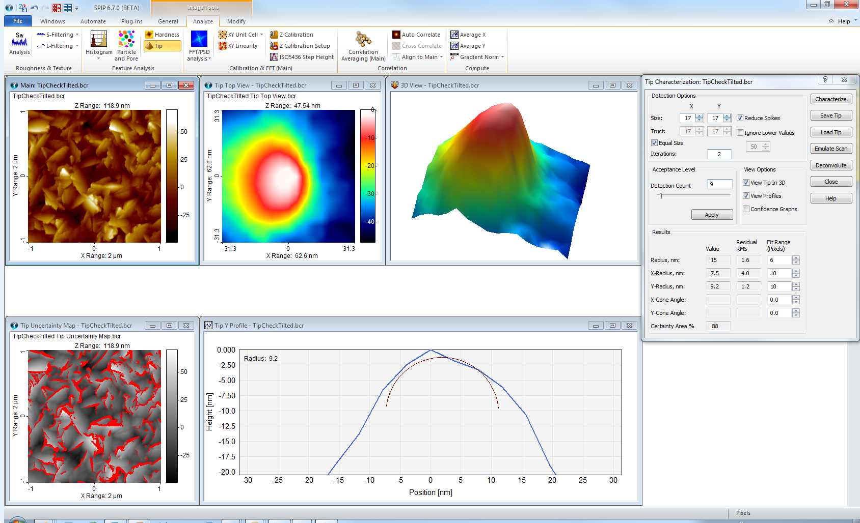Screen dimensions: 860x523
Task: Expand the XY Unit Cell dropdown
Action: [261, 35]
